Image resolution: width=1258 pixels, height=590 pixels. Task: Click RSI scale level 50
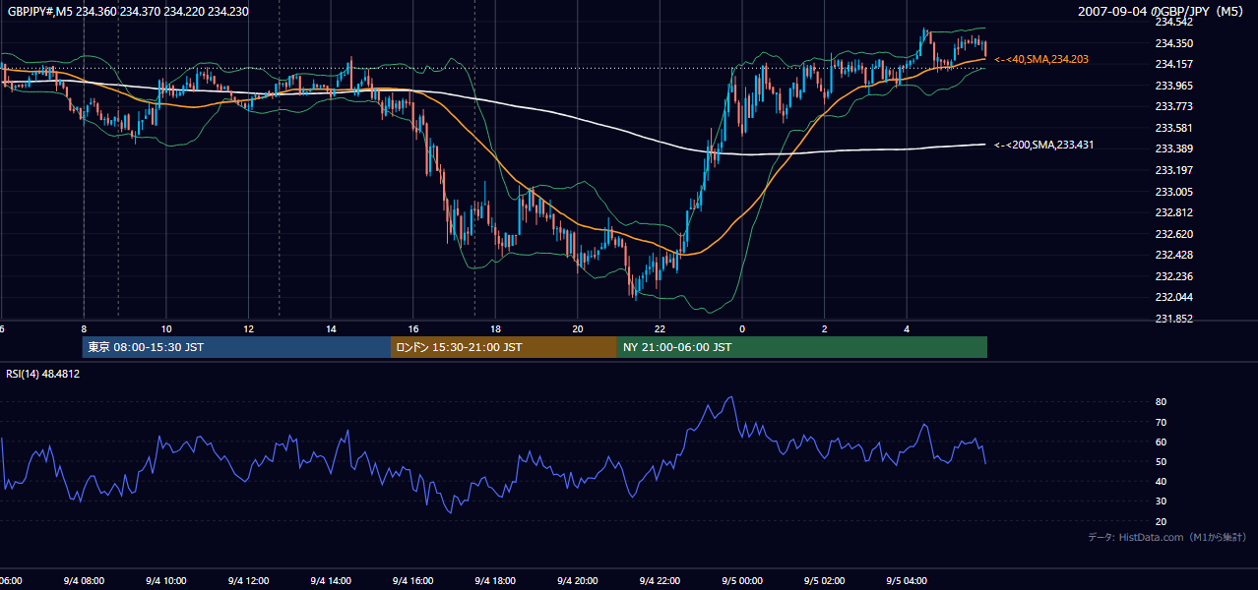1162,461
